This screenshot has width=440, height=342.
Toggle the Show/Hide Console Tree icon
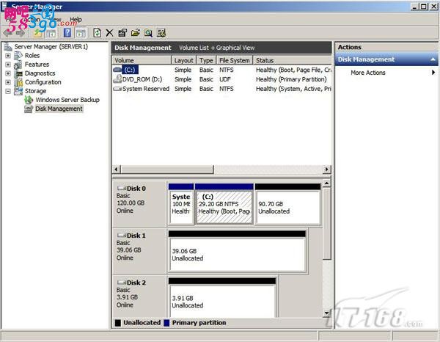point(51,33)
